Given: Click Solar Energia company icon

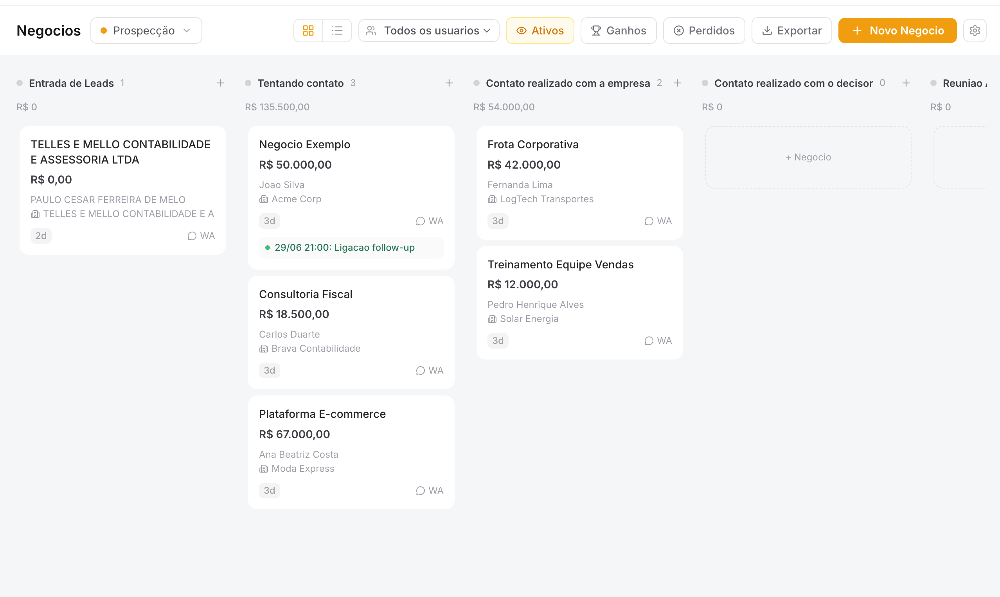Looking at the screenshot, I should pyautogui.click(x=492, y=319).
